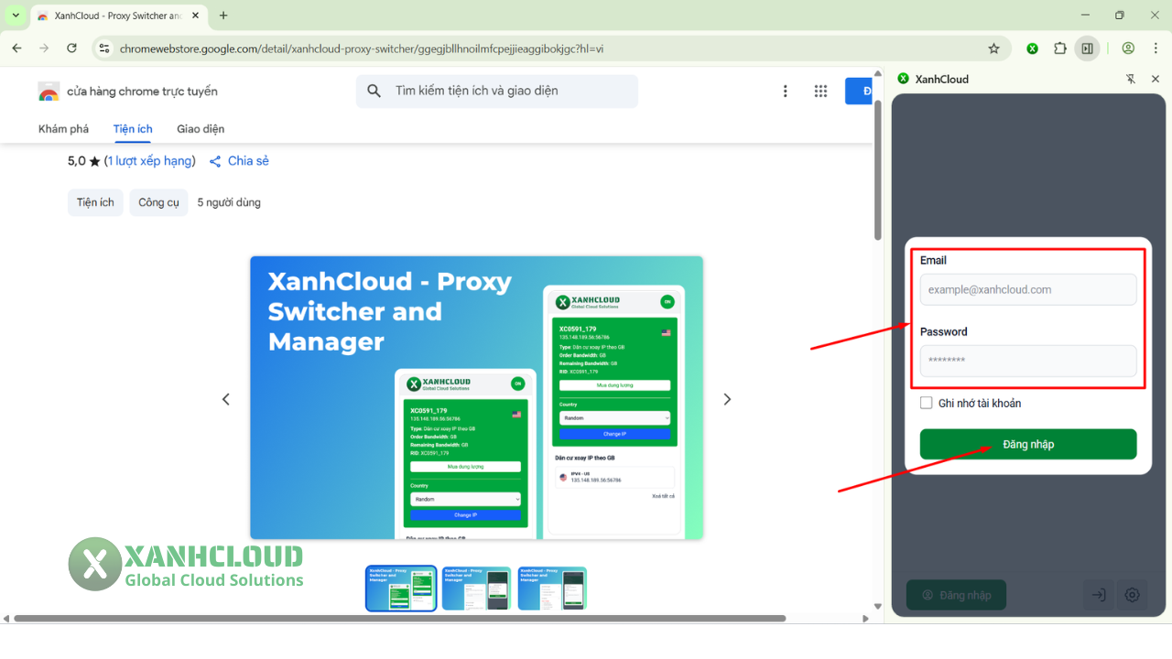Click the dimmed bottom Đăng nhập button

click(956, 595)
